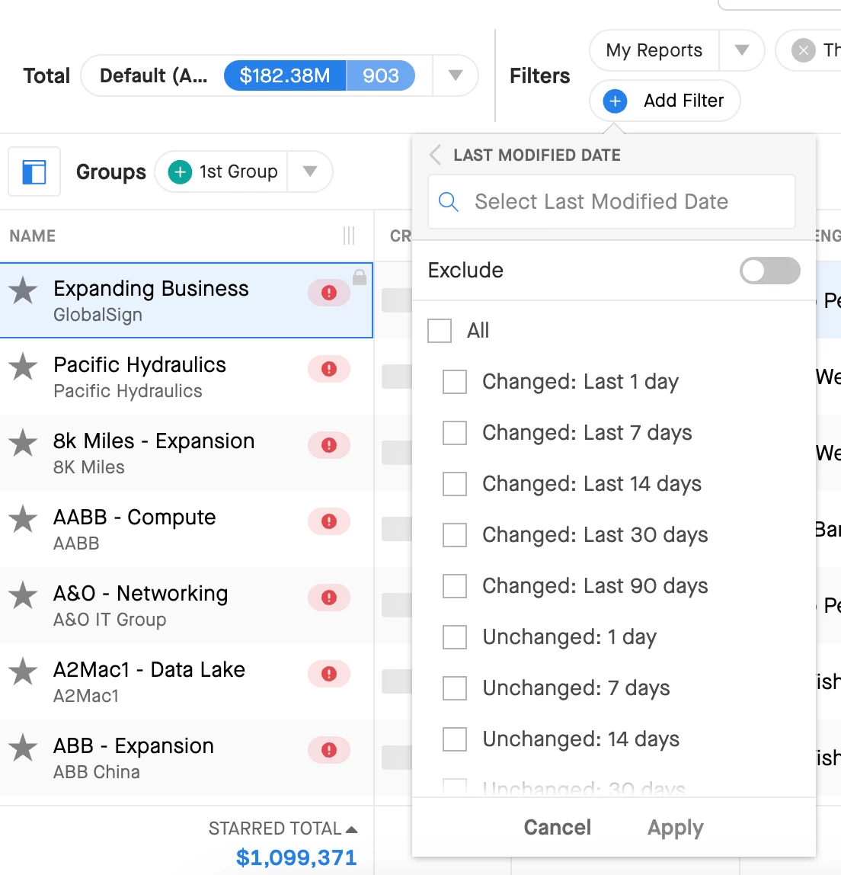
Task: Click the green plus 1st Group icon
Action: (180, 172)
